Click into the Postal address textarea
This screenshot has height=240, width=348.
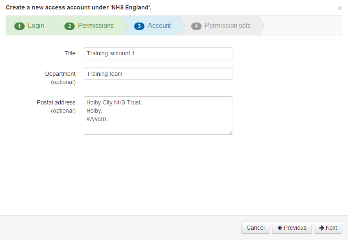158,115
